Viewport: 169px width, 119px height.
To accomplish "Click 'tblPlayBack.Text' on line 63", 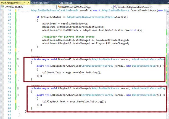I will pos(54,102).
